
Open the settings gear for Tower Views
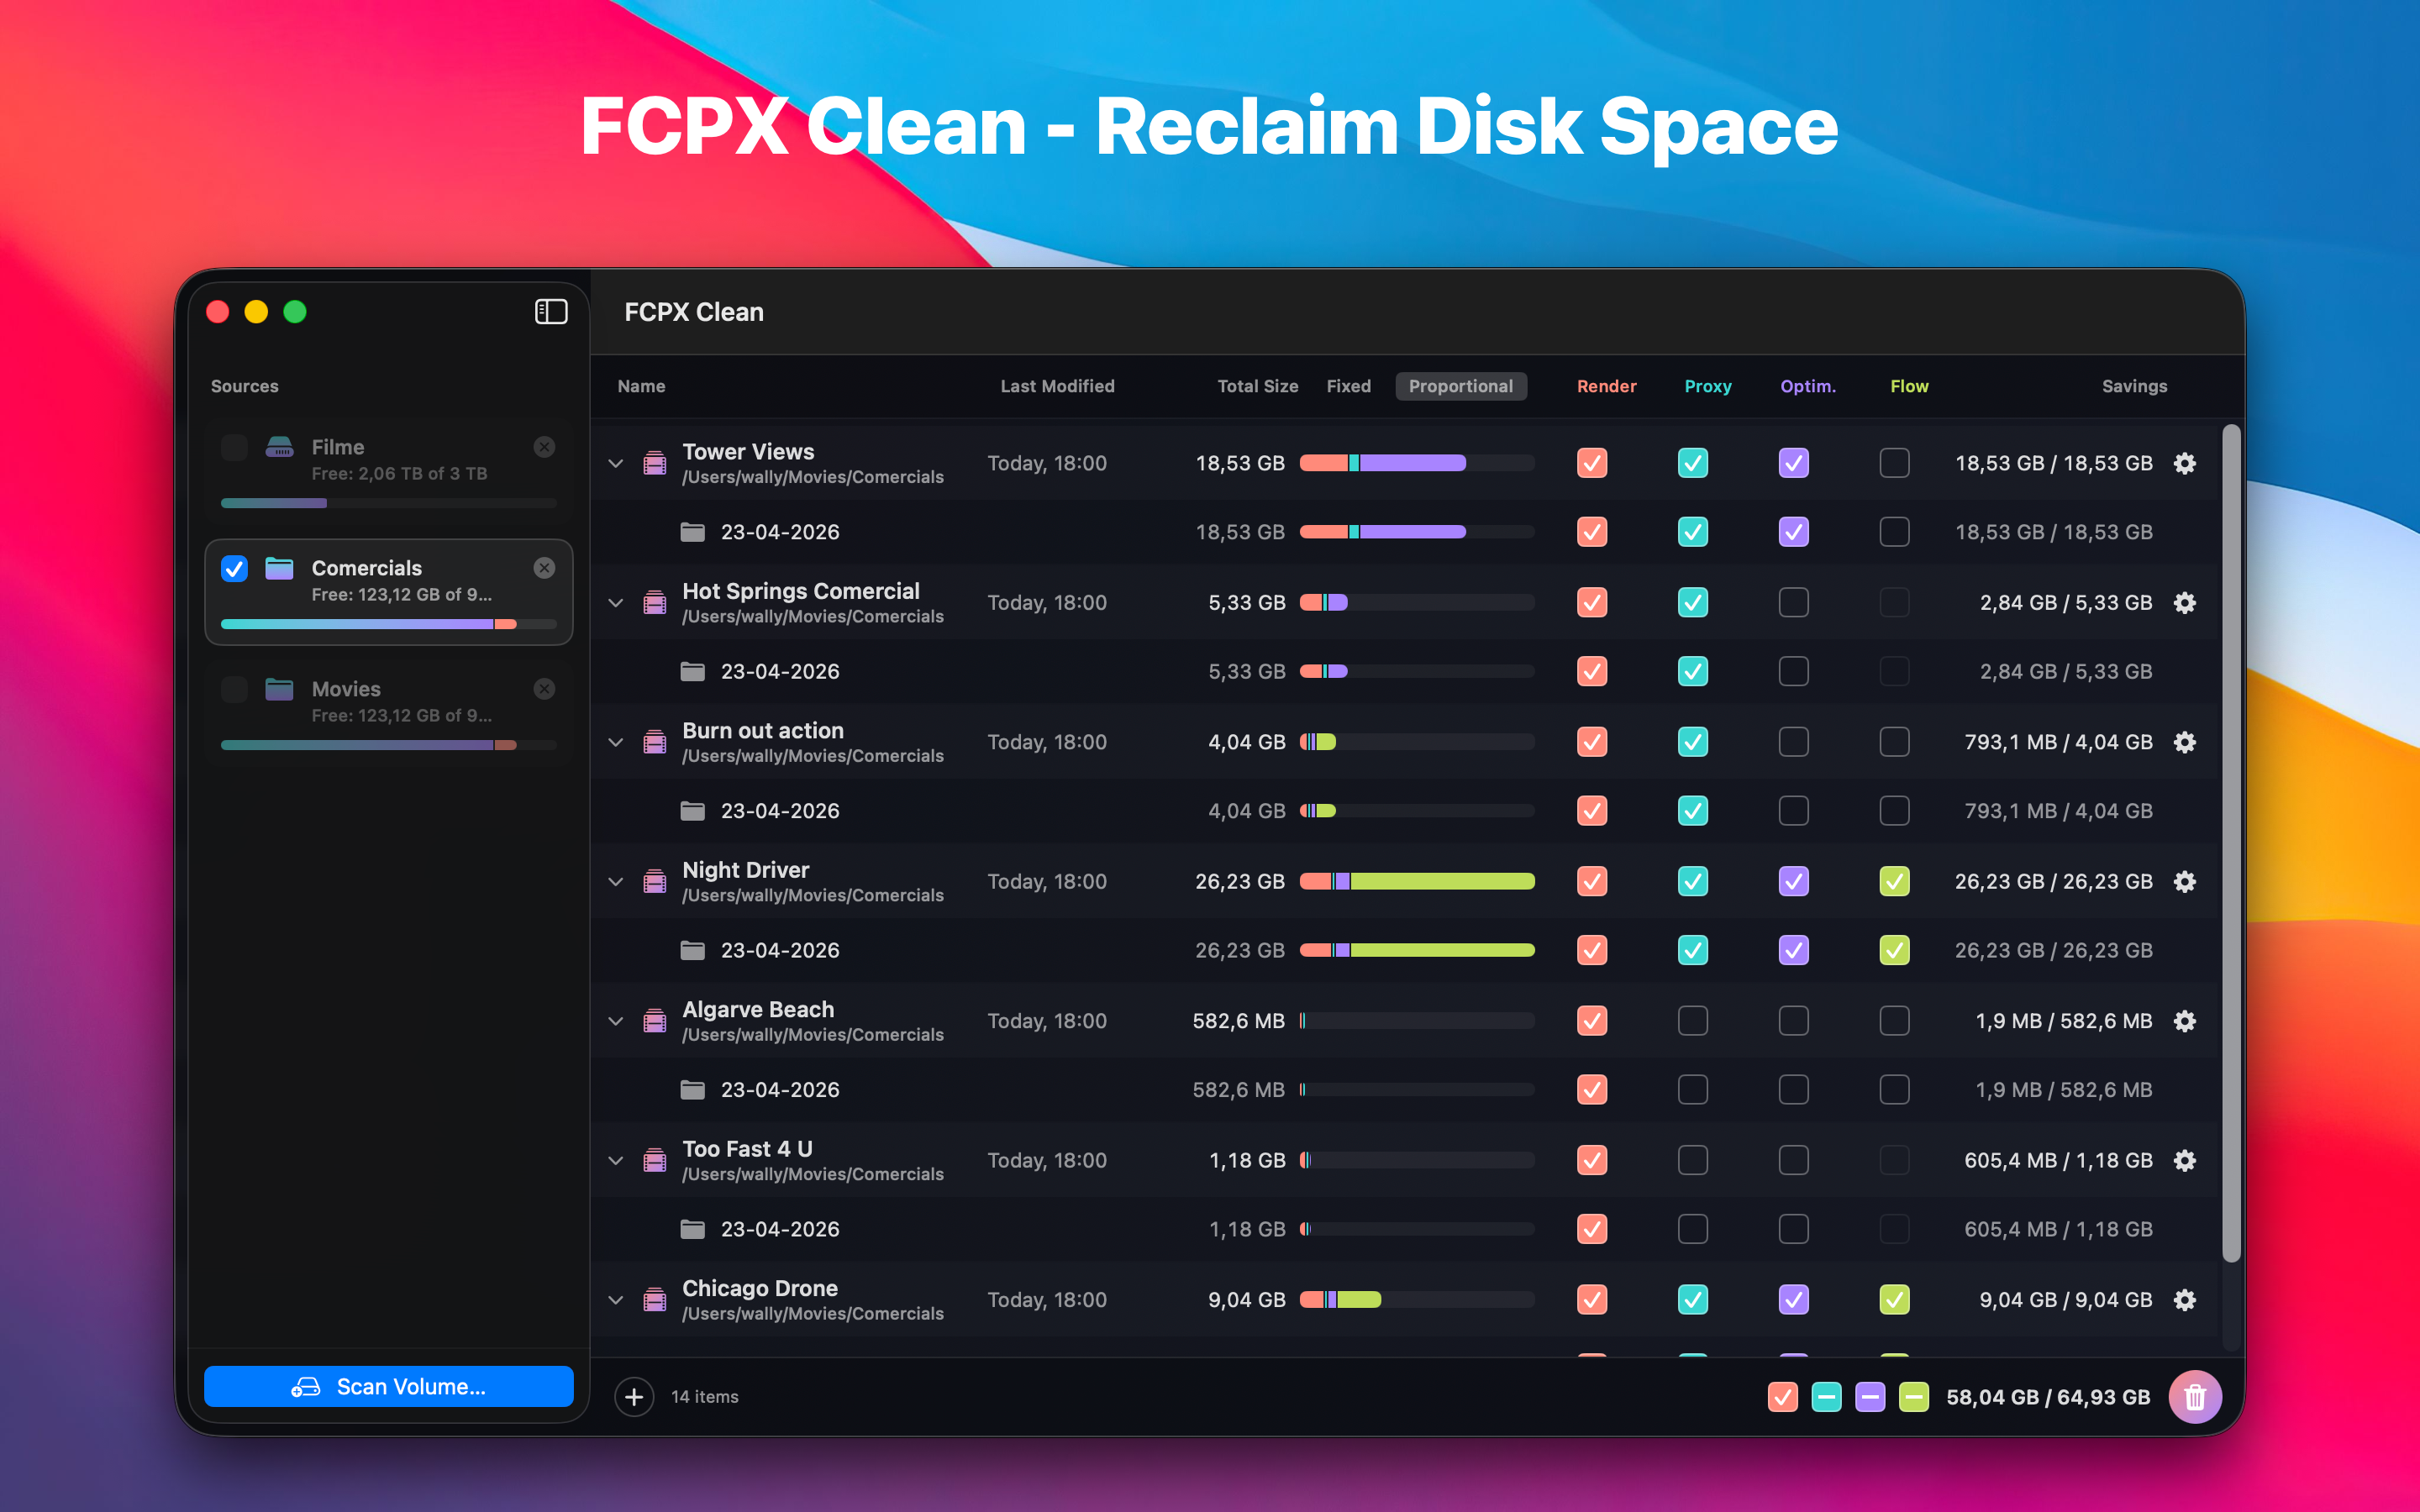pos(2185,463)
